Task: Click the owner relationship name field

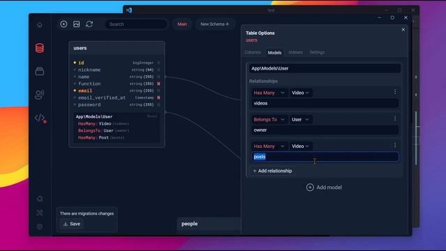Action: pyautogui.click(x=325, y=130)
